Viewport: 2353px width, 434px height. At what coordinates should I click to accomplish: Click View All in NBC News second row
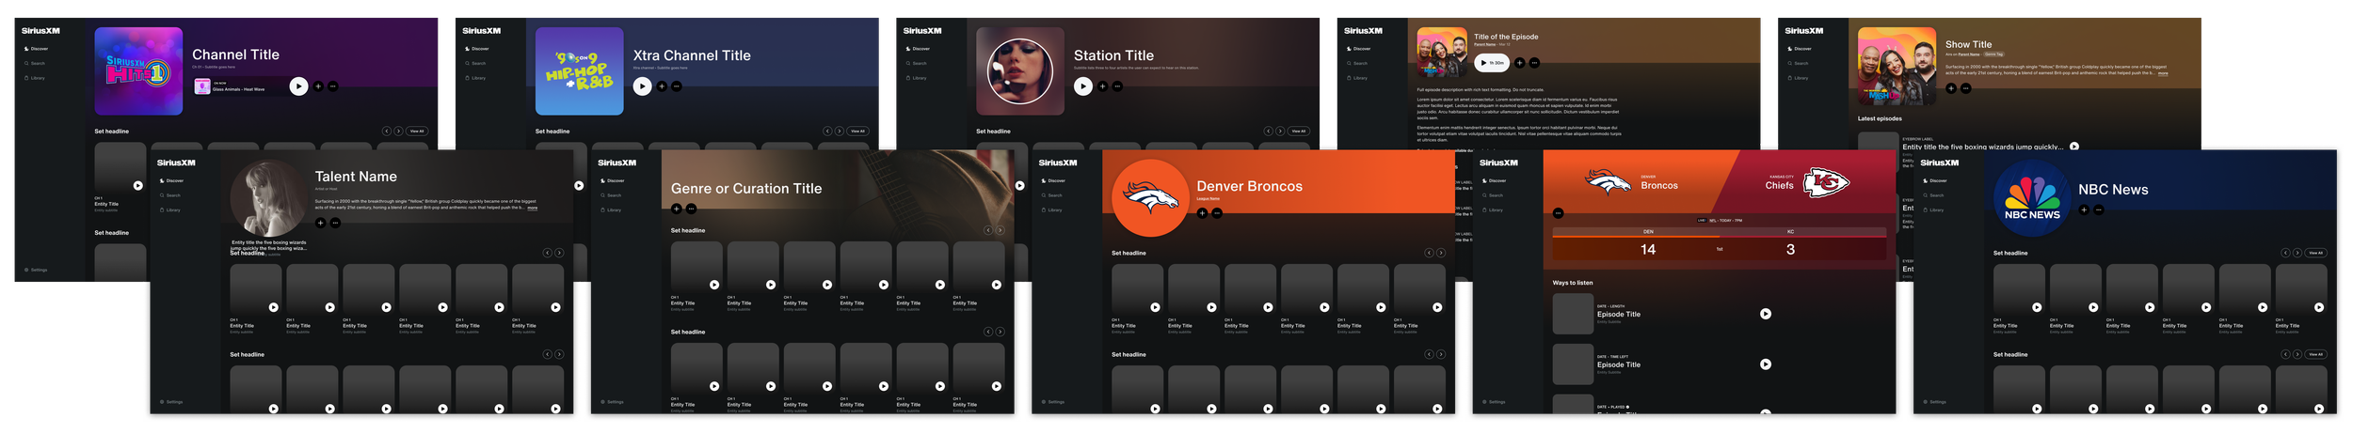2315,354
